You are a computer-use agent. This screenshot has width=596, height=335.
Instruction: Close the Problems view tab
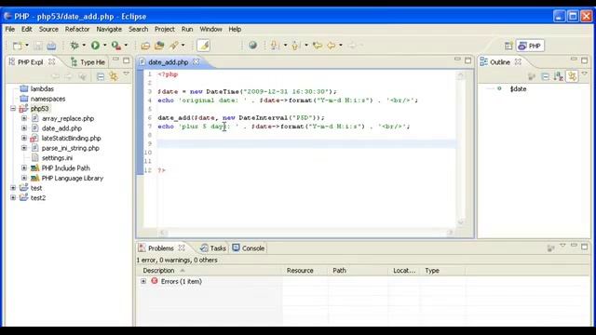pos(182,248)
